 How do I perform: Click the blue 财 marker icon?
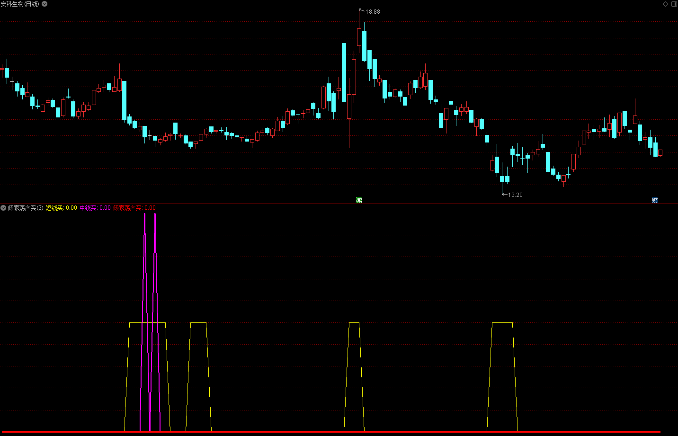click(655, 200)
